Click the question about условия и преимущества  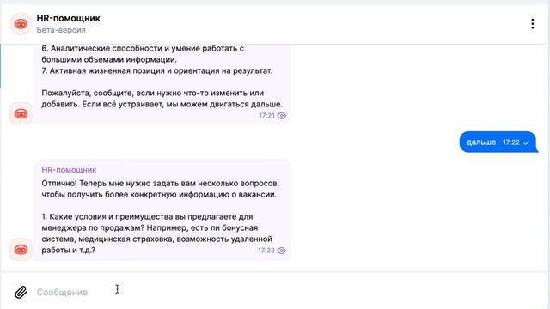(x=156, y=233)
